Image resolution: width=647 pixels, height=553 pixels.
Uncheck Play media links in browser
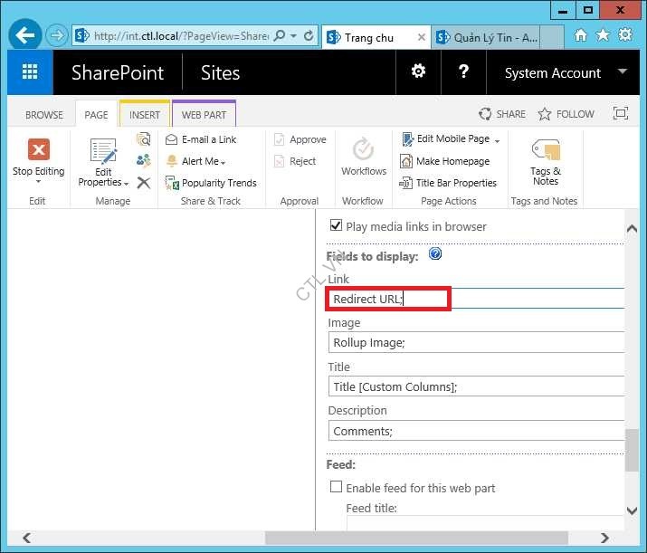pyautogui.click(x=337, y=226)
